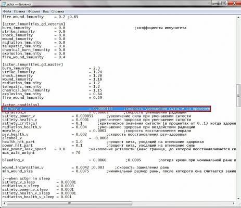The height and width of the screenshot is (208, 241).
Task: Click the radiation_health_v_sleep line
Action: point(37,197)
